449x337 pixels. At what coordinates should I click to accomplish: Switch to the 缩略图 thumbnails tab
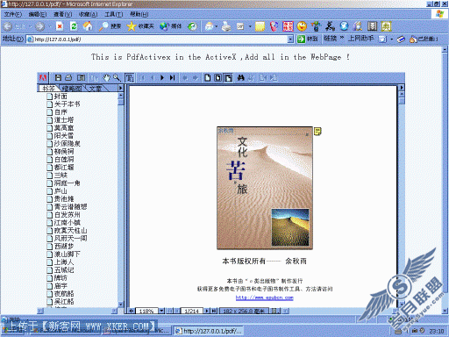(x=72, y=88)
